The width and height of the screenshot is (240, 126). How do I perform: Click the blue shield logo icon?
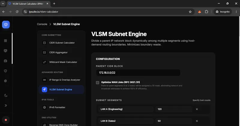click(x=6, y=25)
